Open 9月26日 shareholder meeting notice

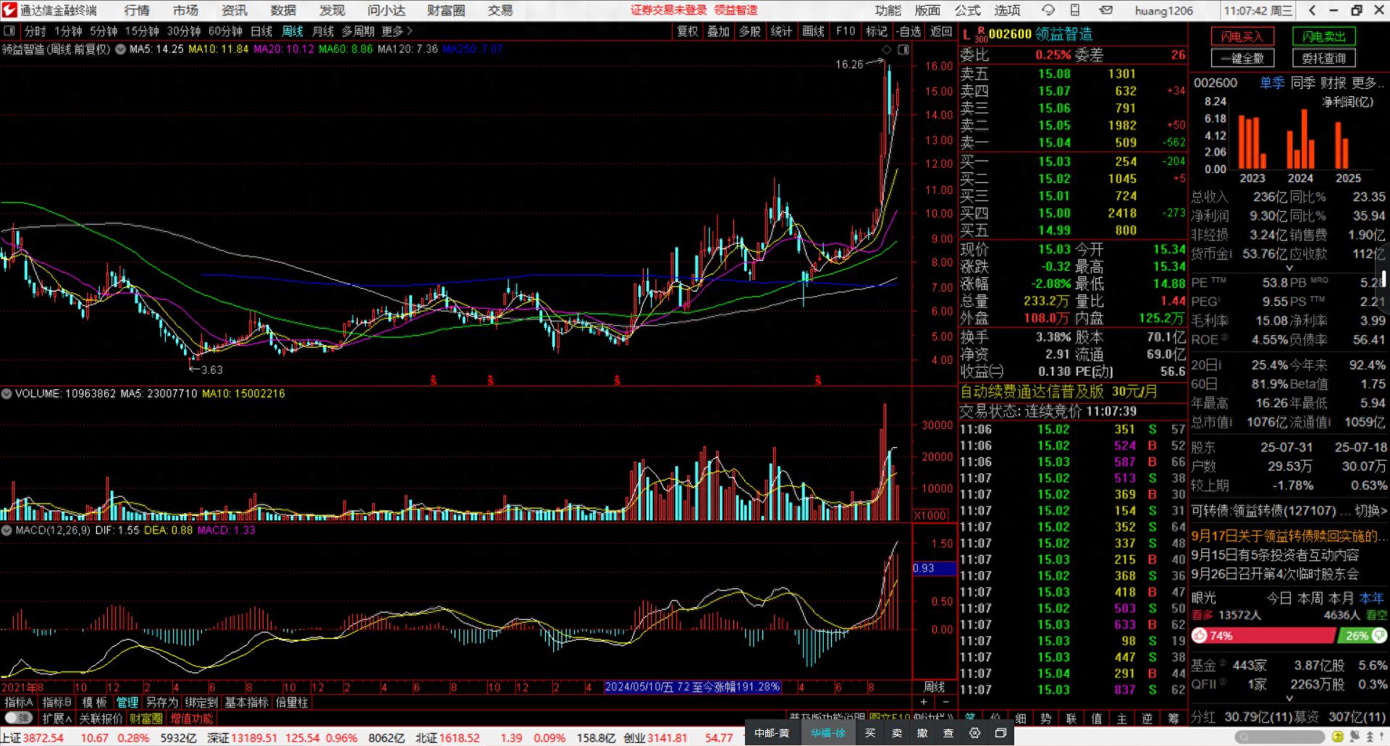[x=1275, y=574]
